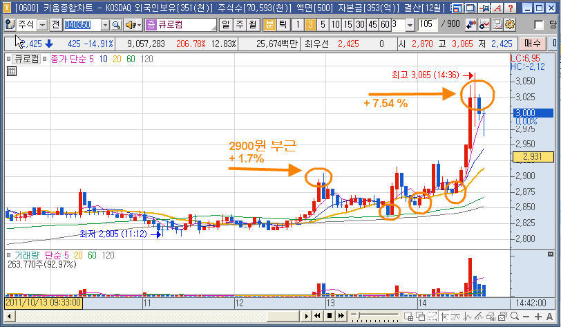Screen dimensions: 561x327
Task: Click the indicator line chart icon
Action: 484,24
